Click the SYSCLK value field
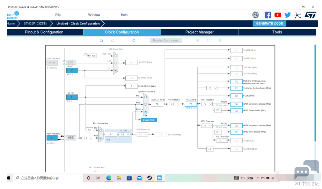 click(157, 104)
